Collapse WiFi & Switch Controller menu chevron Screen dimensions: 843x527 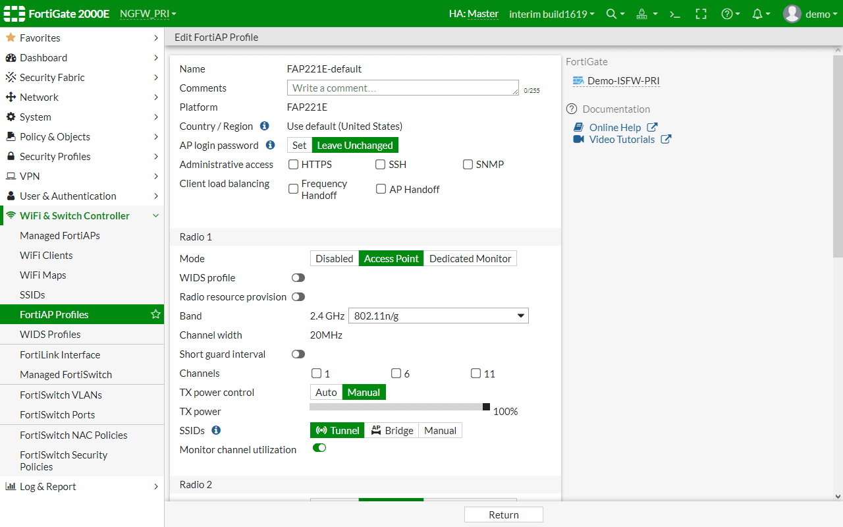tap(156, 215)
